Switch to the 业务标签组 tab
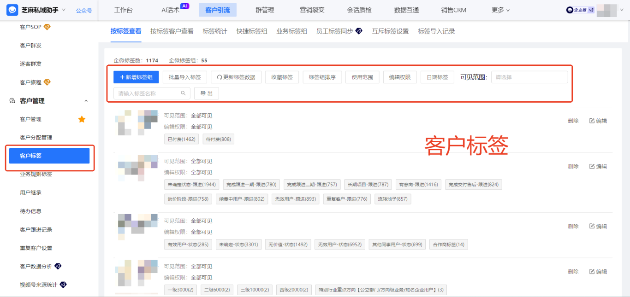The image size is (630, 297). pyautogui.click(x=292, y=31)
